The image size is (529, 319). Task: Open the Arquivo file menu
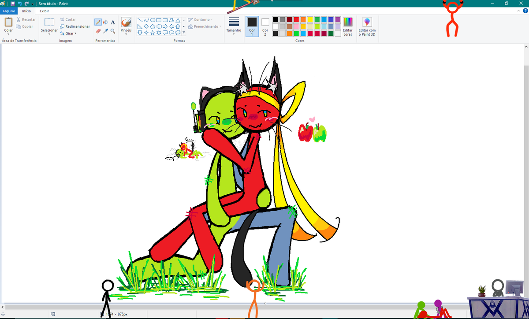click(9, 11)
